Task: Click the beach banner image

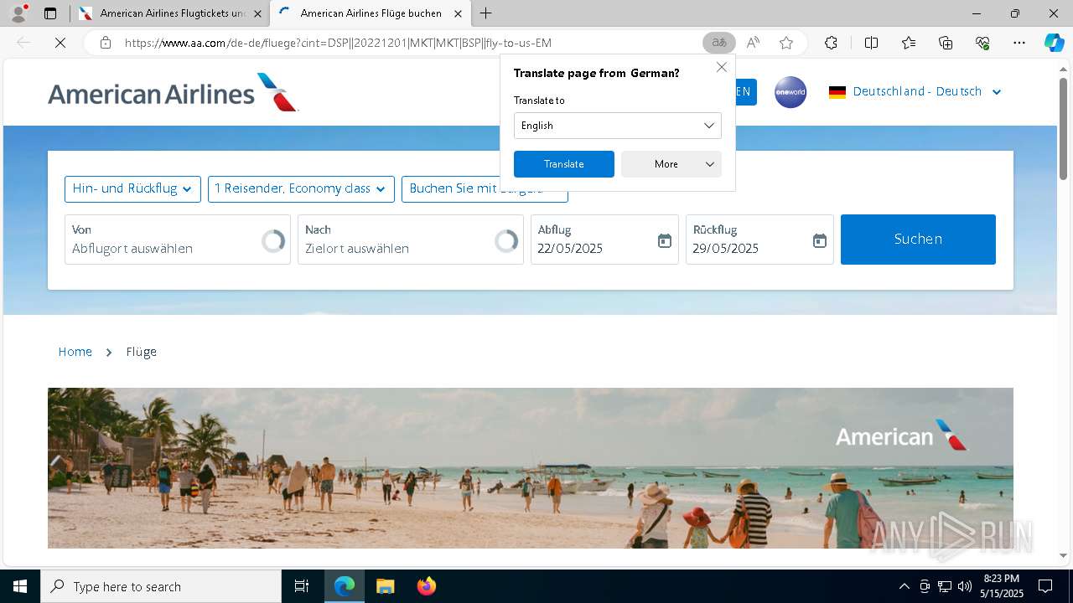Action: (530, 467)
